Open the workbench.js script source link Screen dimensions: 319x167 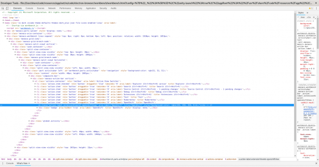[x=27, y=28]
